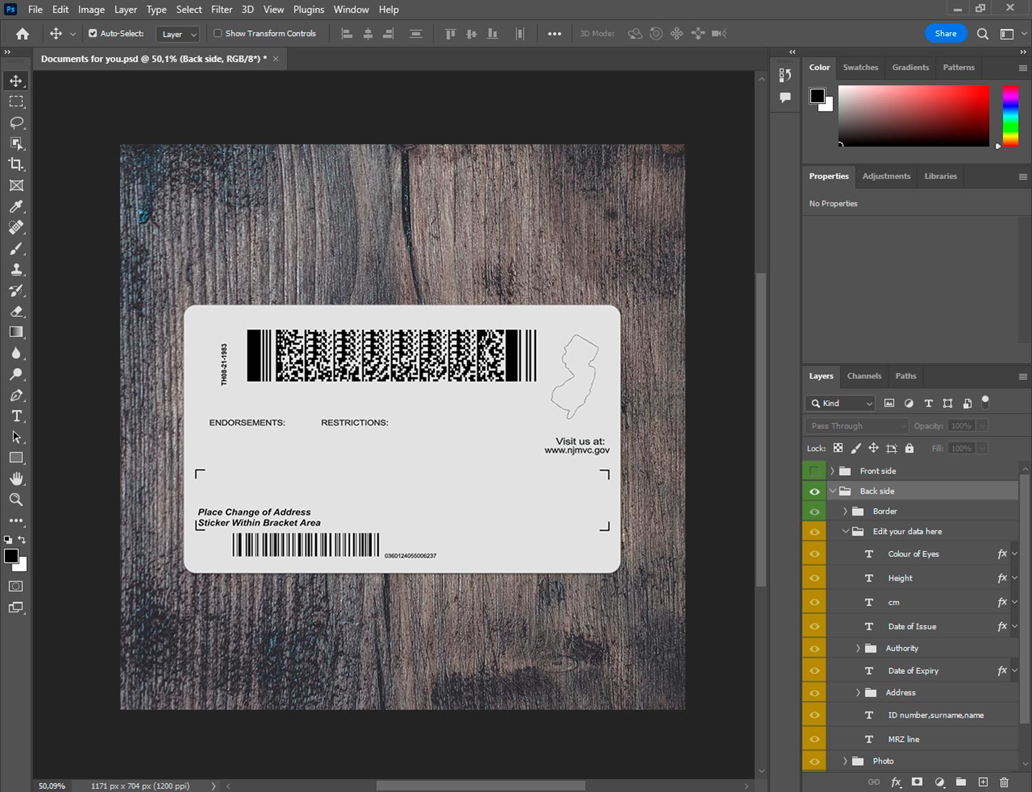Select the Hand tool
The height and width of the screenshot is (792, 1032).
pos(17,478)
